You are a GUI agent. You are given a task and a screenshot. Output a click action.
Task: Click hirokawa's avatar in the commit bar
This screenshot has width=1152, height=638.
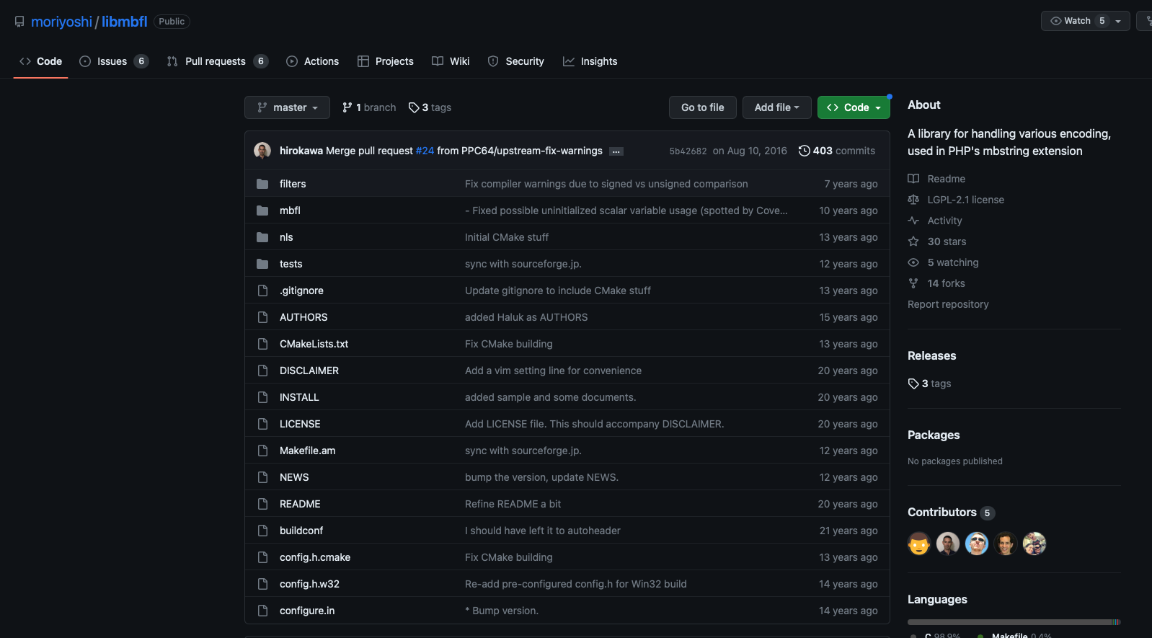point(262,151)
